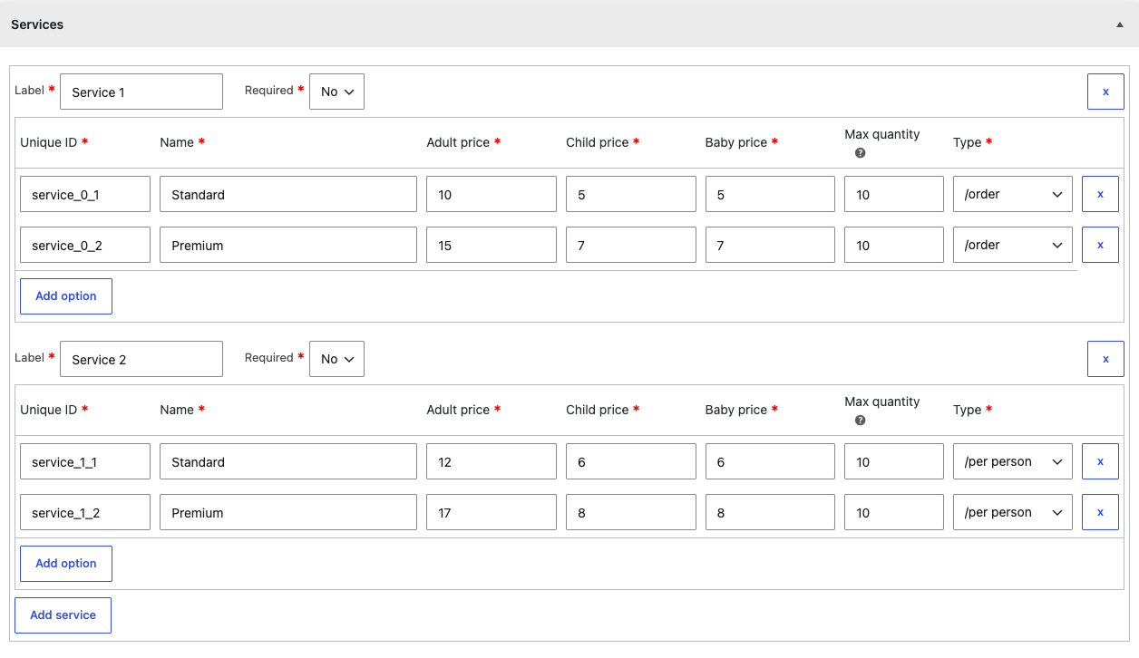1139x658 pixels.
Task: Open the Required dropdown for Service 2
Action: tap(336, 359)
